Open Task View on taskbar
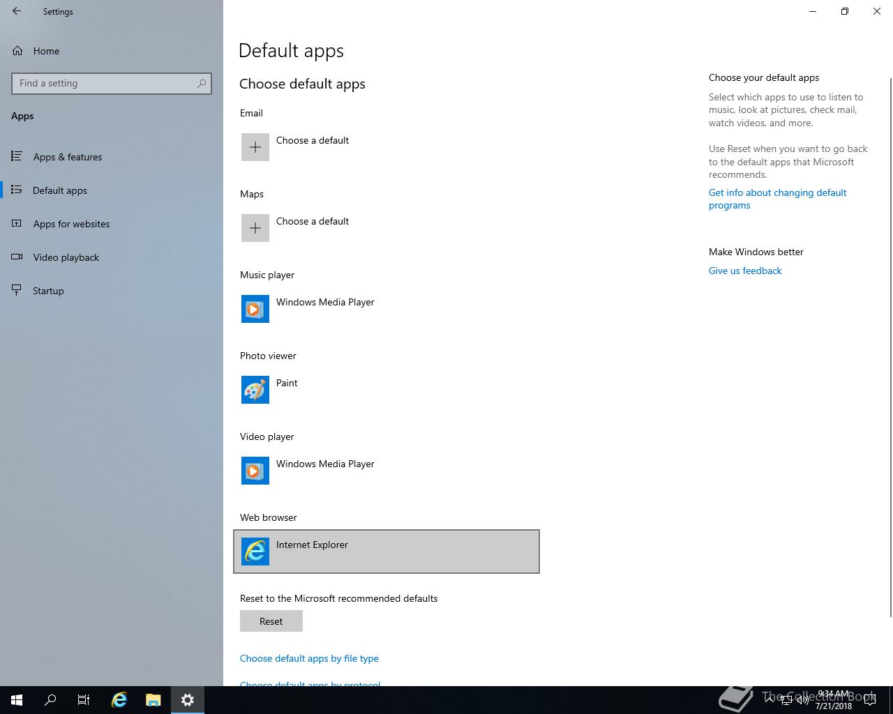The width and height of the screenshot is (893, 714). click(84, 700)
